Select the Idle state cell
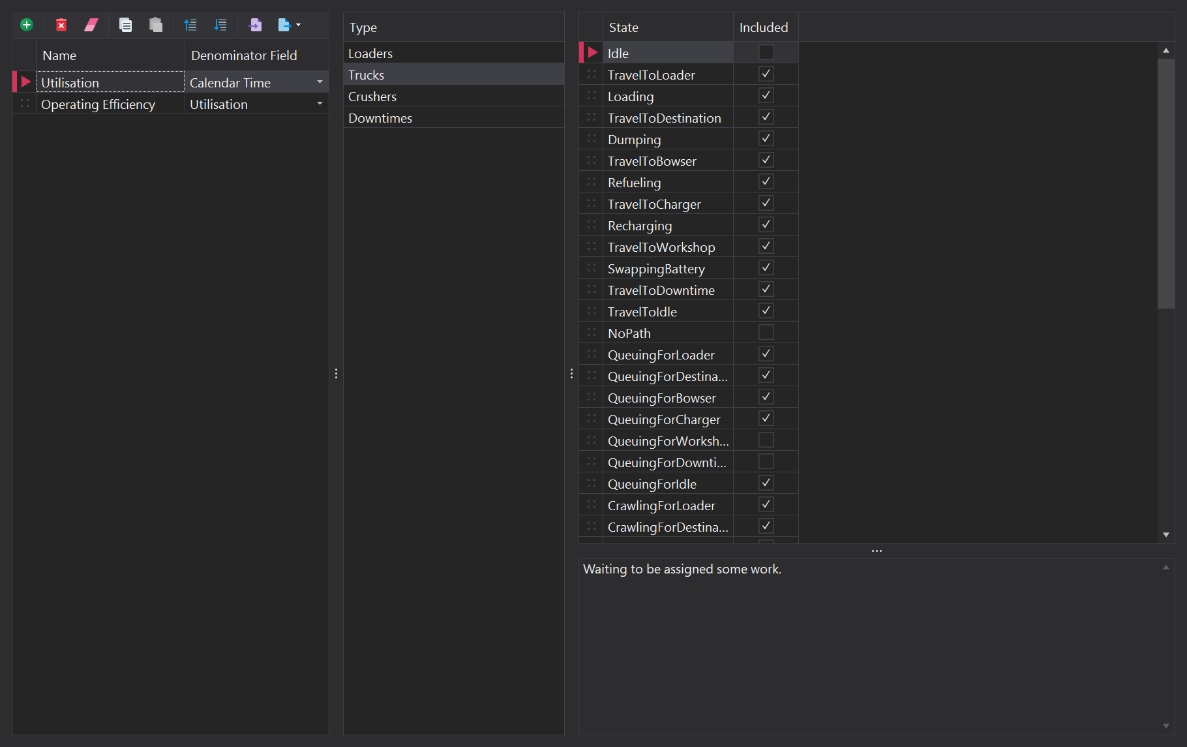 click(668, 53)
